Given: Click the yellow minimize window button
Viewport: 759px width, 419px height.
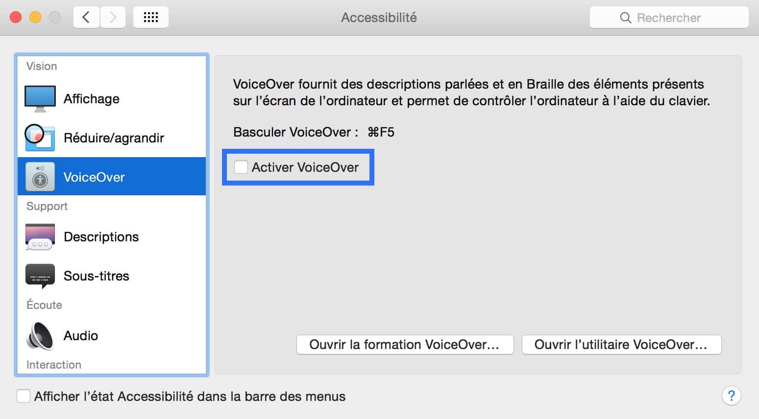Looking at the screenshot, I should [x=35, y=18].
